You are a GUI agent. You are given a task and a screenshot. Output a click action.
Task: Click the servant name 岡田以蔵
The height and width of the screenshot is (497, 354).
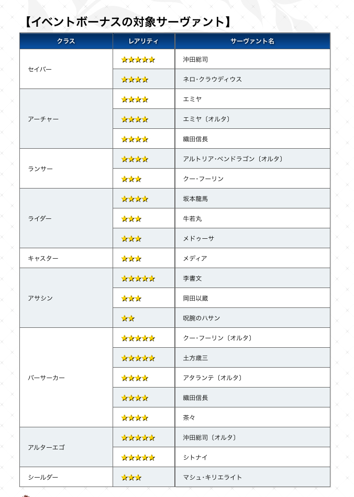[x=195, y=299]
